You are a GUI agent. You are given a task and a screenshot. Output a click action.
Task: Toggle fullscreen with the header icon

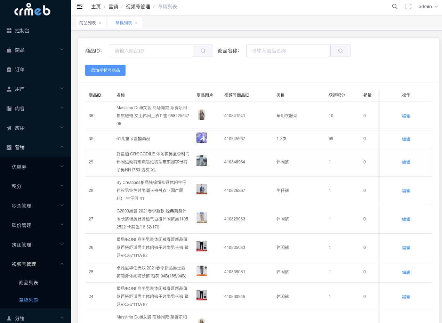pos(408,6)
